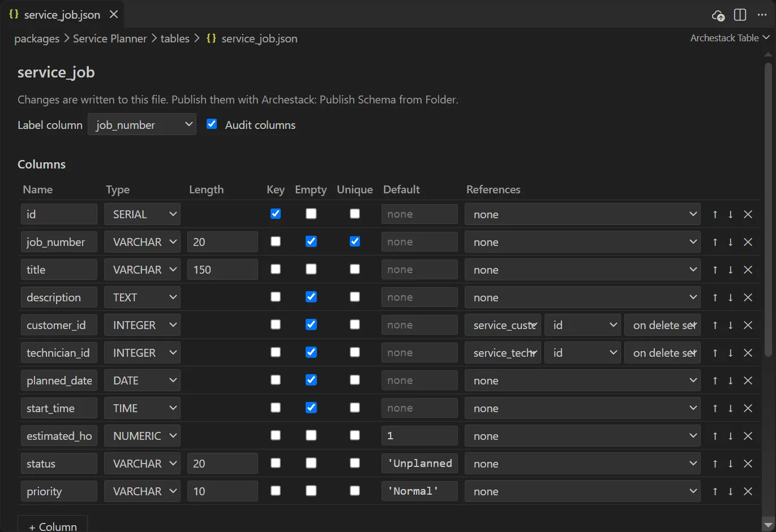Click the packages breadcrumb
Viewport: 776px width, 532px height.
pyautogui.click(x=37, y=38)
